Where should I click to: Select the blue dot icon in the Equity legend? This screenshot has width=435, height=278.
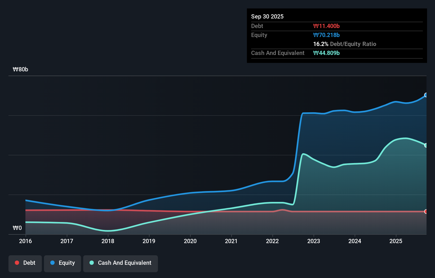coord(53,263)
